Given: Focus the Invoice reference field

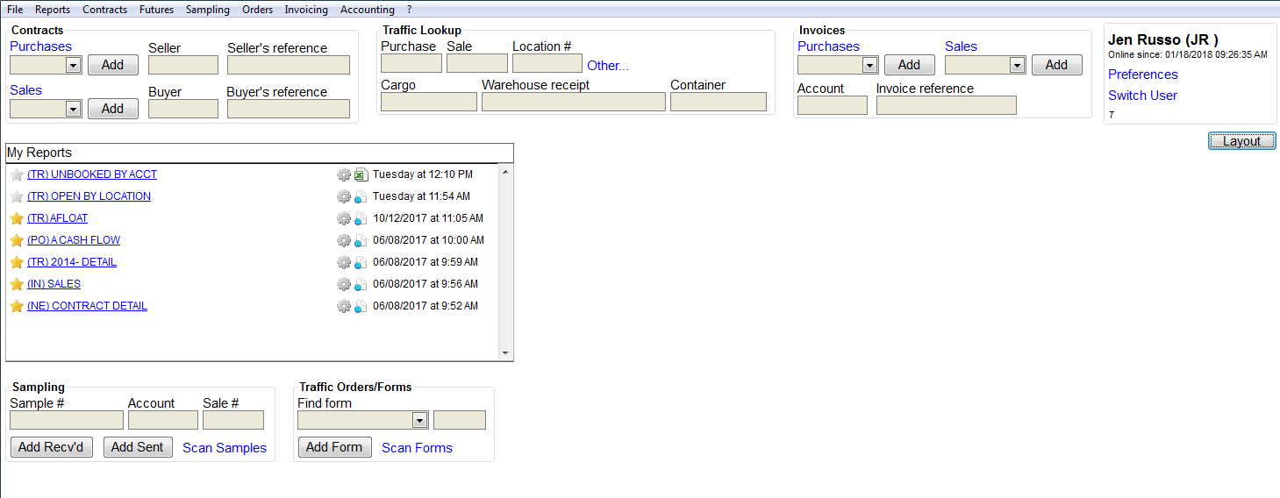Looking at the screenshot, I should click(947, 105).
